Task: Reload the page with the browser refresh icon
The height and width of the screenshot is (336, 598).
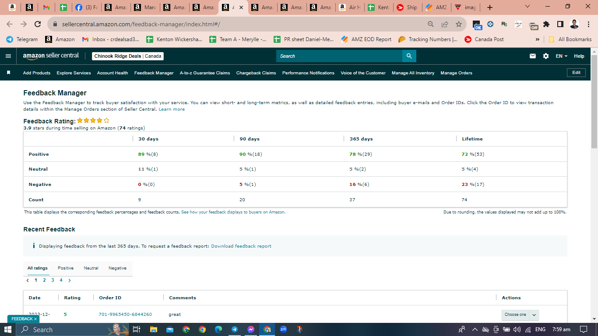Action: coord(38,24)
